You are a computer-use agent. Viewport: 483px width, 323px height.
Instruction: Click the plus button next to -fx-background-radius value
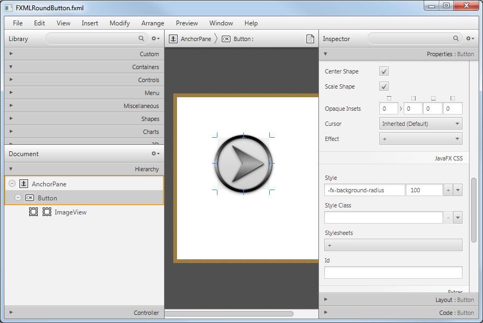[448, 190]
